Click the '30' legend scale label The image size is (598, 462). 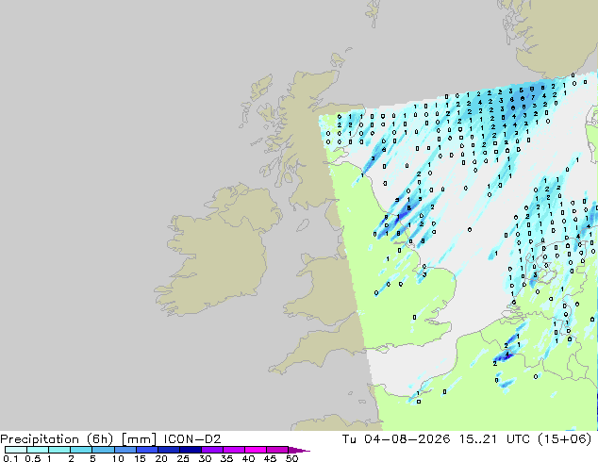click(205, 458)
